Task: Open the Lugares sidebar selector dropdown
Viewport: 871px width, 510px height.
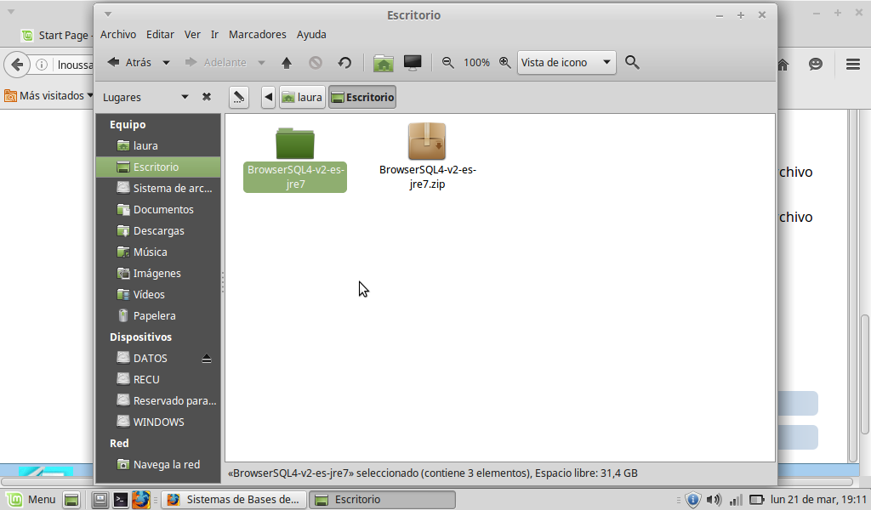Action: point(185,97)
